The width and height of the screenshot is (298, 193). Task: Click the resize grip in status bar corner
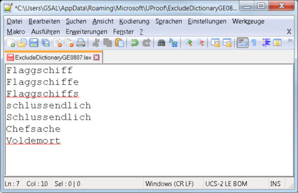point(291,186)
